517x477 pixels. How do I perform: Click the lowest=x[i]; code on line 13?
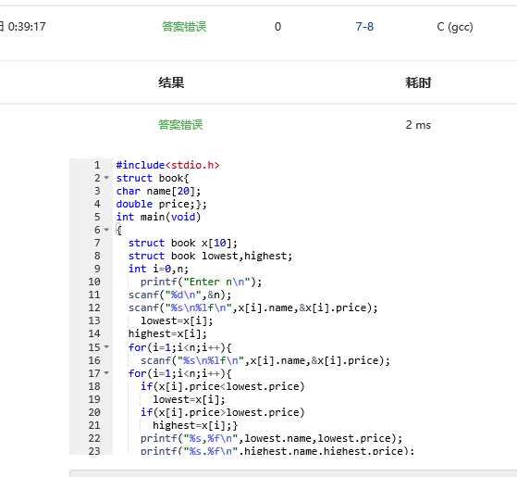177,320
